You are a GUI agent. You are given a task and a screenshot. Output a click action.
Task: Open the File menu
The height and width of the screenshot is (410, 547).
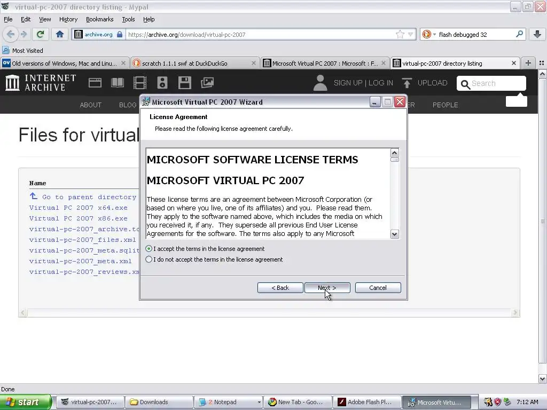coord(8,19)
